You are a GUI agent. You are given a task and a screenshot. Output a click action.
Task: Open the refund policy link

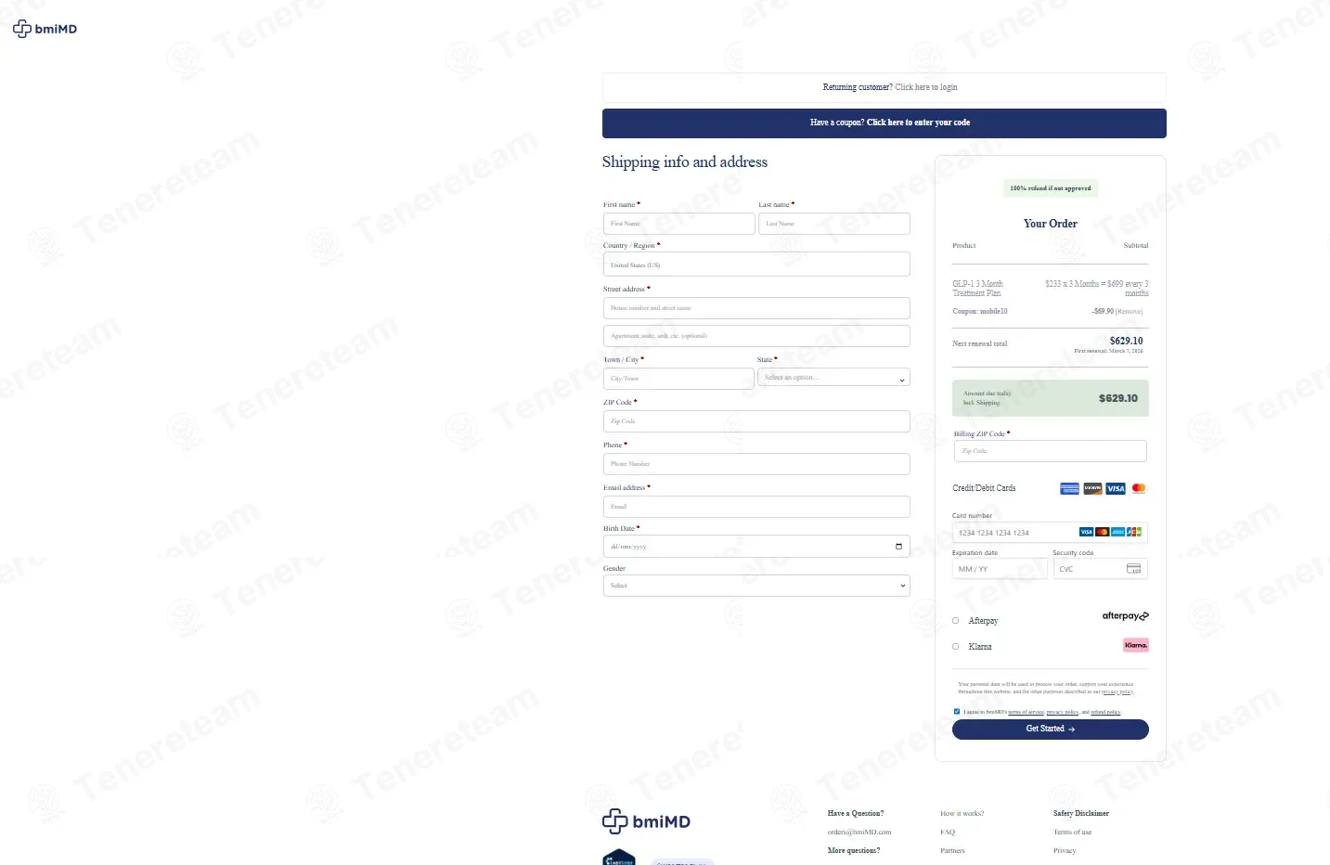click(x=1105, y=712)
